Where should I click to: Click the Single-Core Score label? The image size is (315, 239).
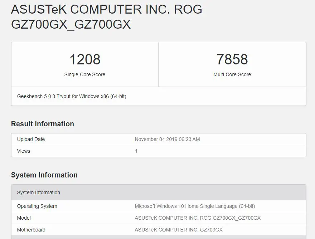[85, 74]
